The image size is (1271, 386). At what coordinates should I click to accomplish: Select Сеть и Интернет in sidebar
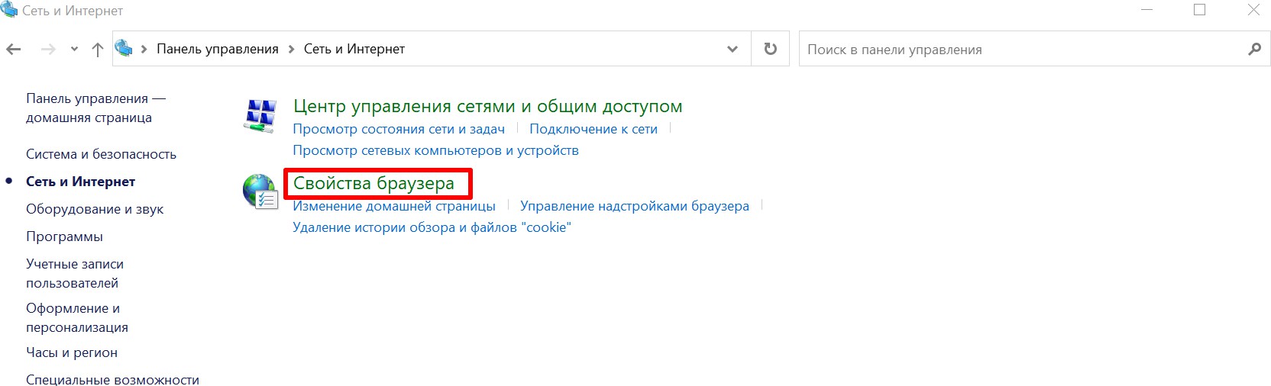(80, 182)
